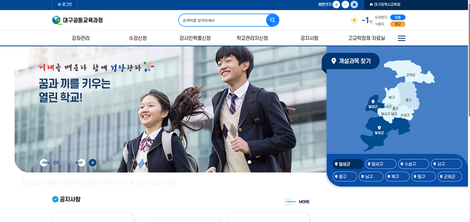Image resolution: width=470 pixels, height=222 pixels.
Task: Open the hamburger full menu
Action: pos(402,38)
